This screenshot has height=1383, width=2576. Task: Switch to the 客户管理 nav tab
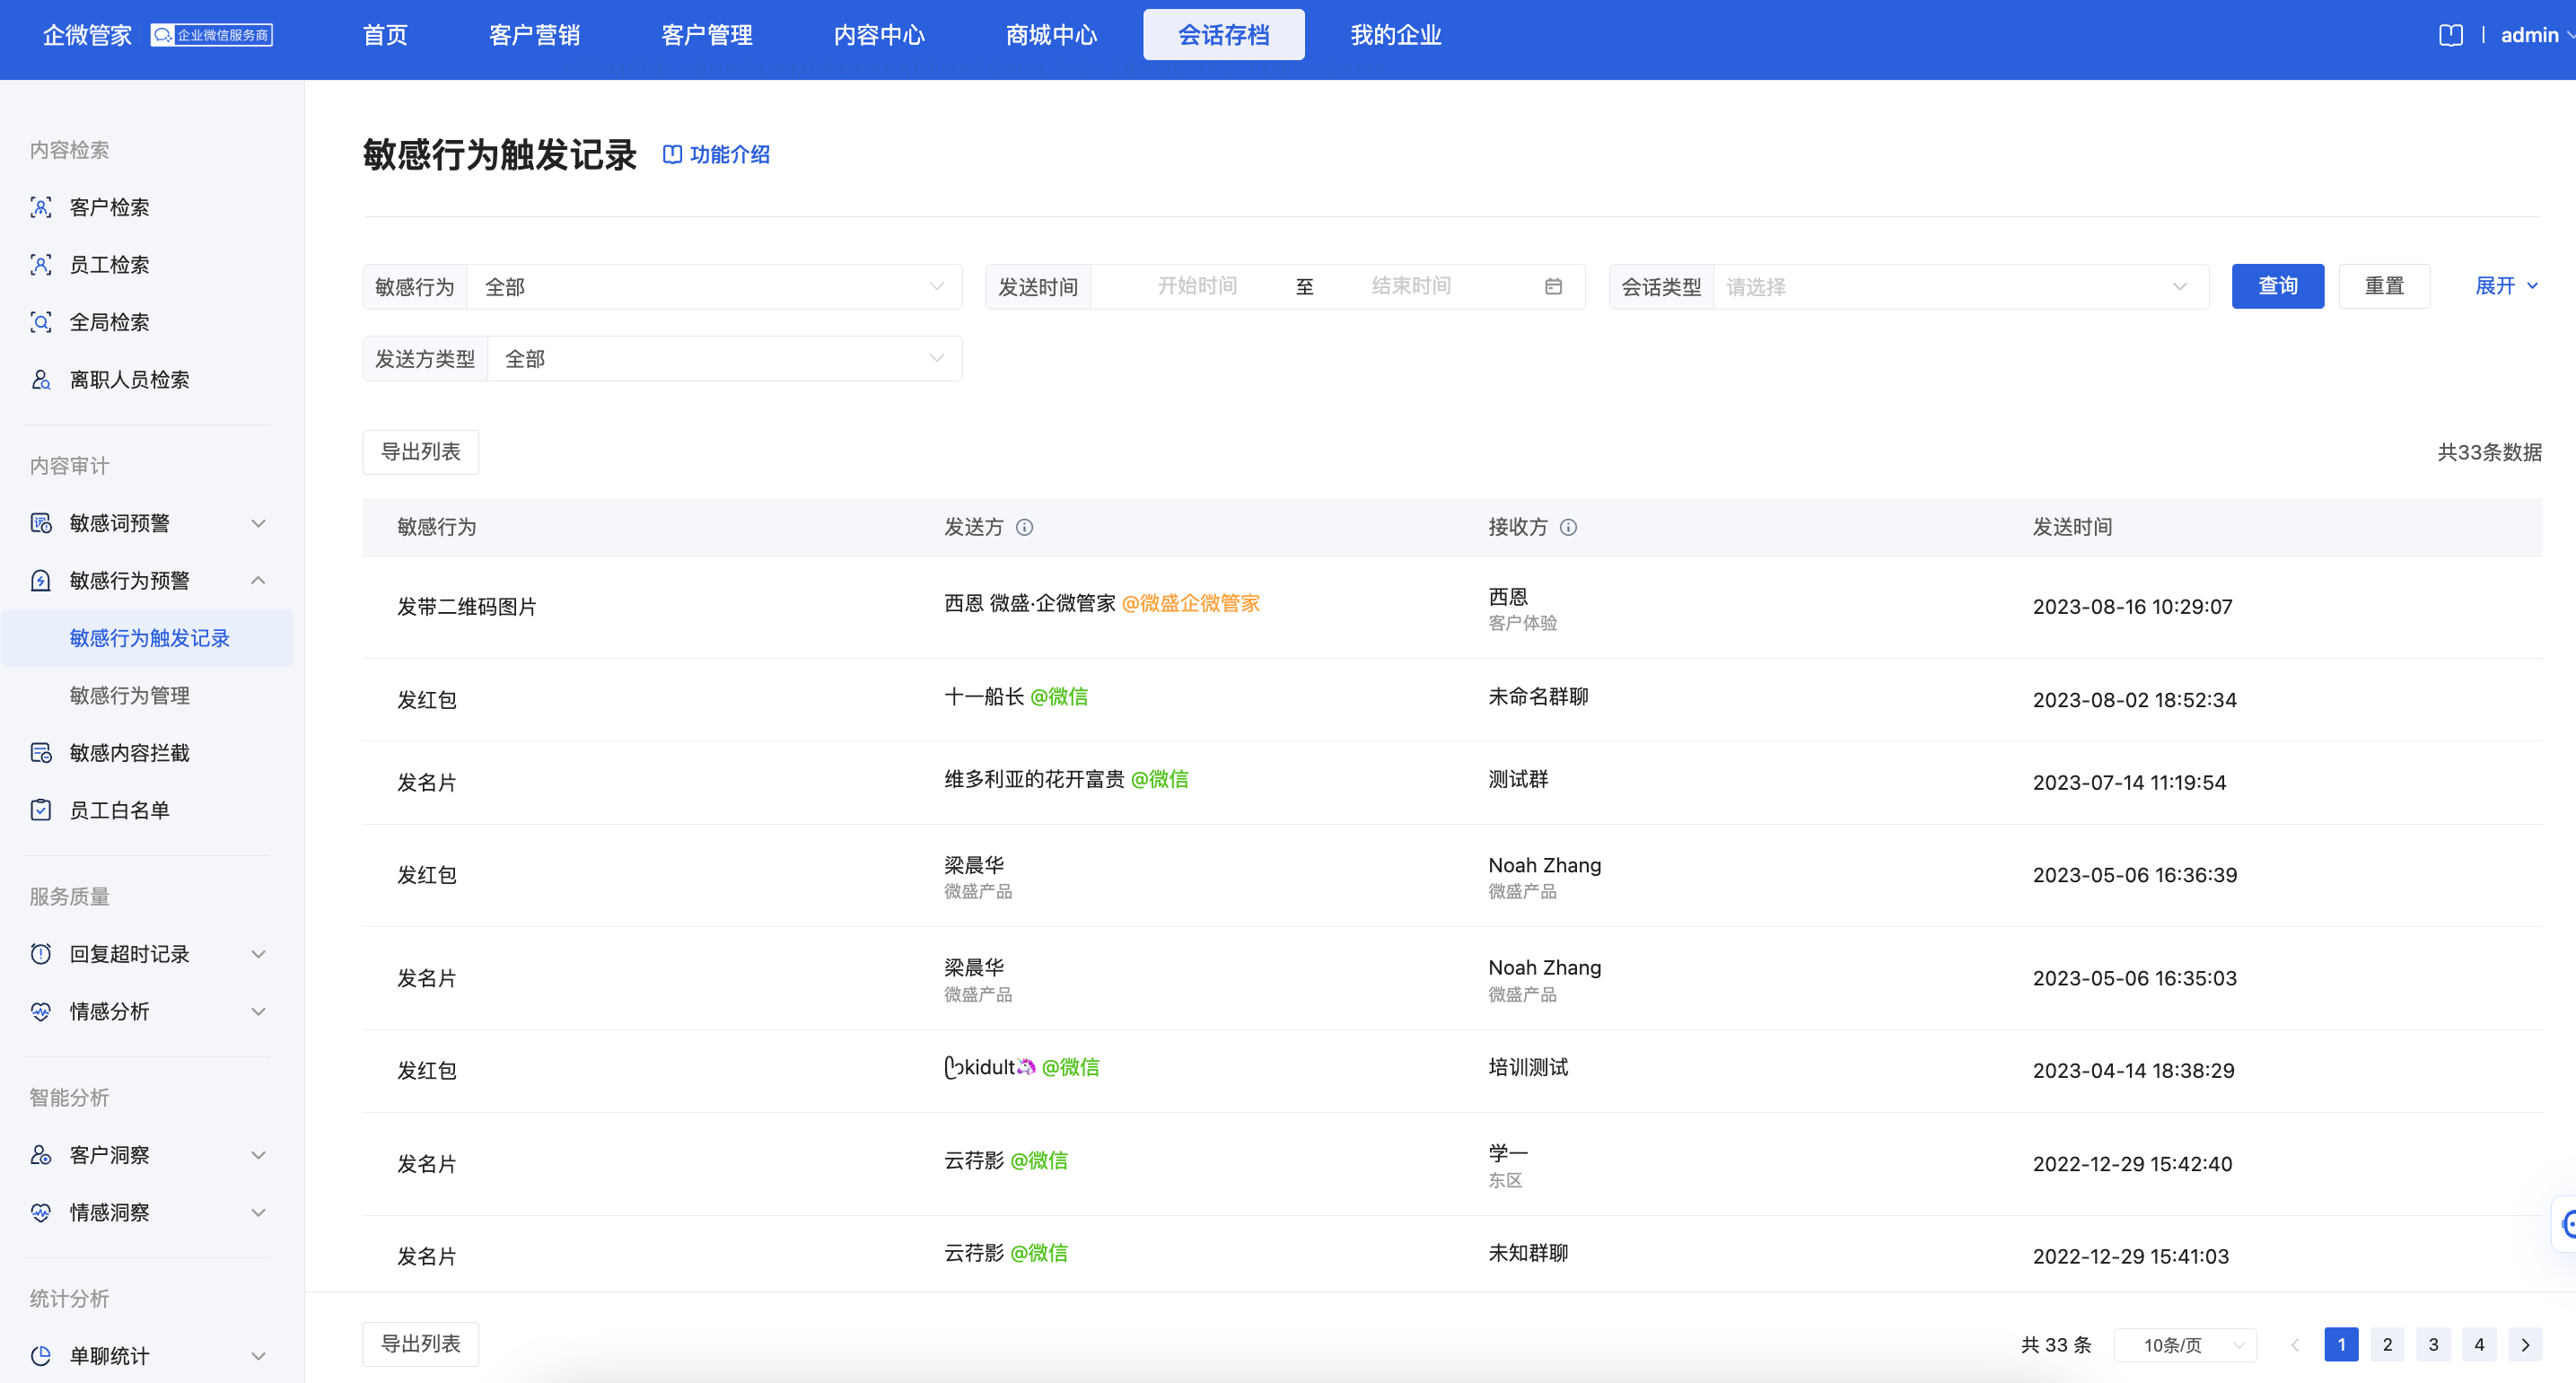pyautogui.click(x=707, y=35)
